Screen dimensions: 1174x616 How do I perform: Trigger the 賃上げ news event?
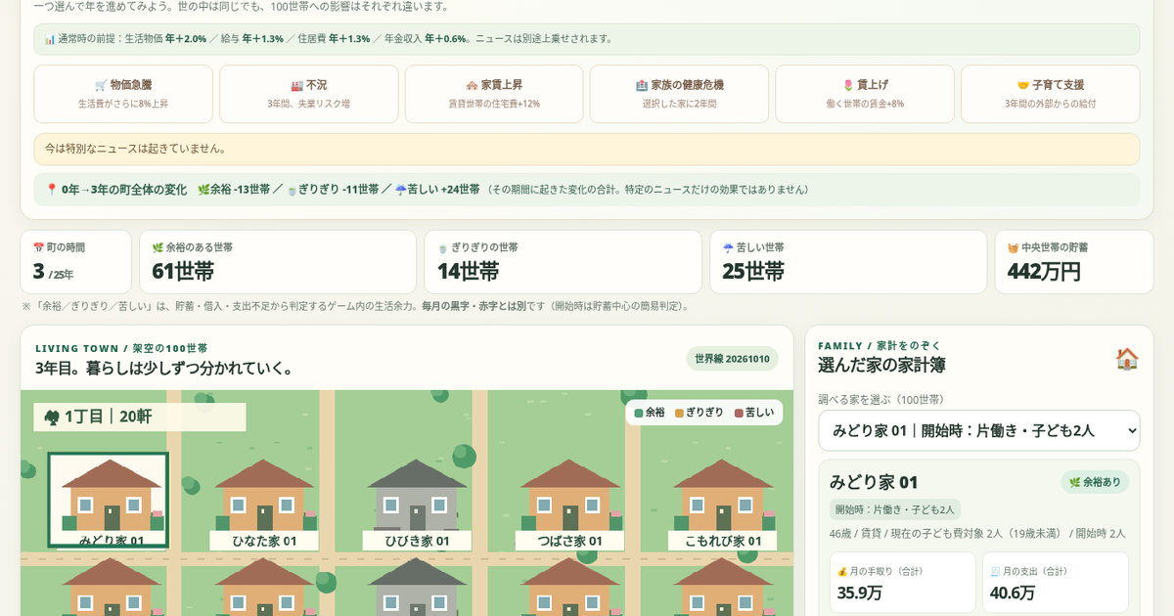(865, 94)
